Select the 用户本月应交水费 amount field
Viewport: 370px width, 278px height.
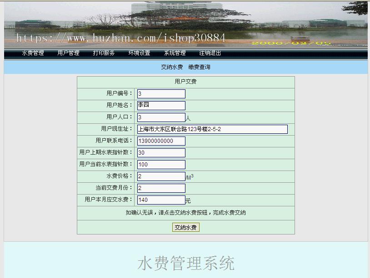click(x=160, y=200)
